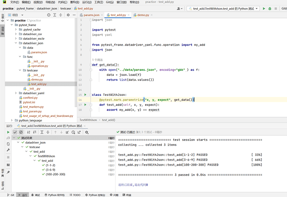Collapse all items in project panel

61,15
